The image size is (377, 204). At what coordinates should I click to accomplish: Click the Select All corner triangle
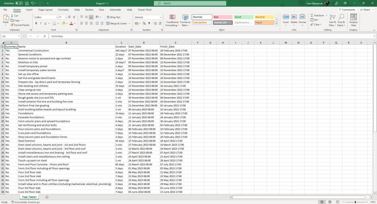[x=3, y=42]
